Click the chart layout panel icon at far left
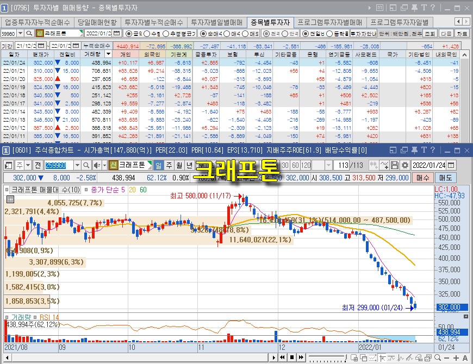 coord(9,165)
